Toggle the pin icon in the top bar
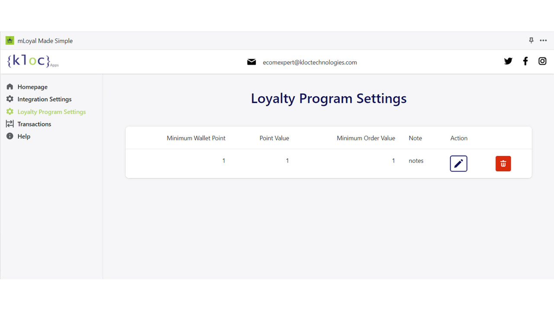 [531, 40]
